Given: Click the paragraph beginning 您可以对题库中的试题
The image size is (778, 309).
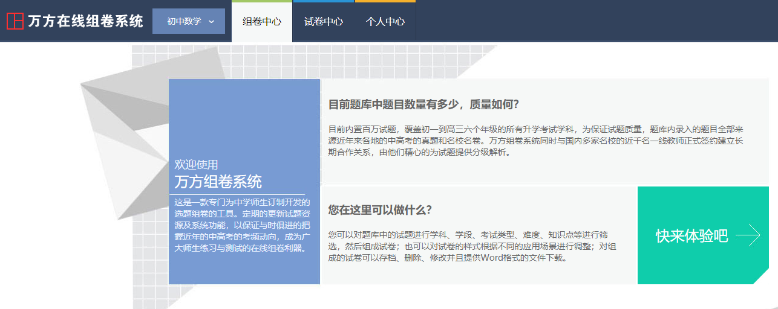Looking at the screenshot, I should tap(472, 246).
